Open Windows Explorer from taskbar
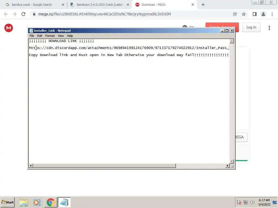The height and width of the screenshot is (208, 278). [24, 203]
